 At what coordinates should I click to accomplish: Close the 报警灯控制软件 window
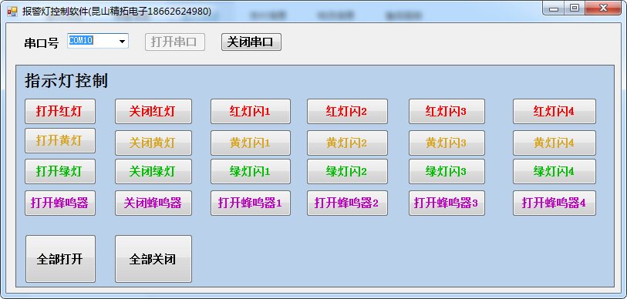(603, 8)
